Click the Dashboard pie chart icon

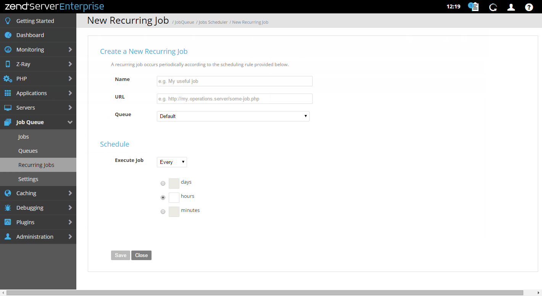tap(8, 35)
